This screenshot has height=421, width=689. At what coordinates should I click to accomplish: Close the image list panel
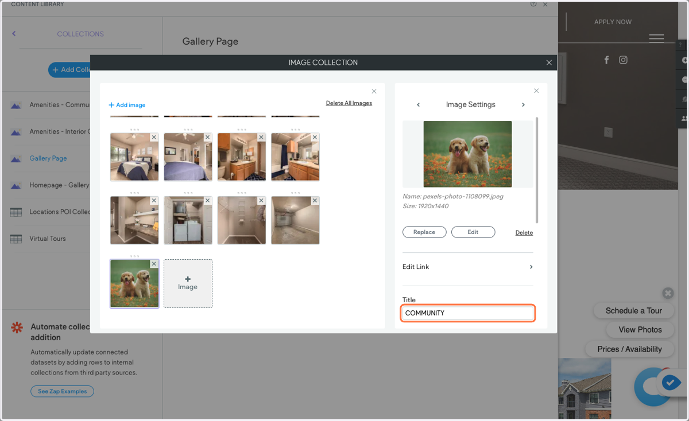[x=374, y=91]
